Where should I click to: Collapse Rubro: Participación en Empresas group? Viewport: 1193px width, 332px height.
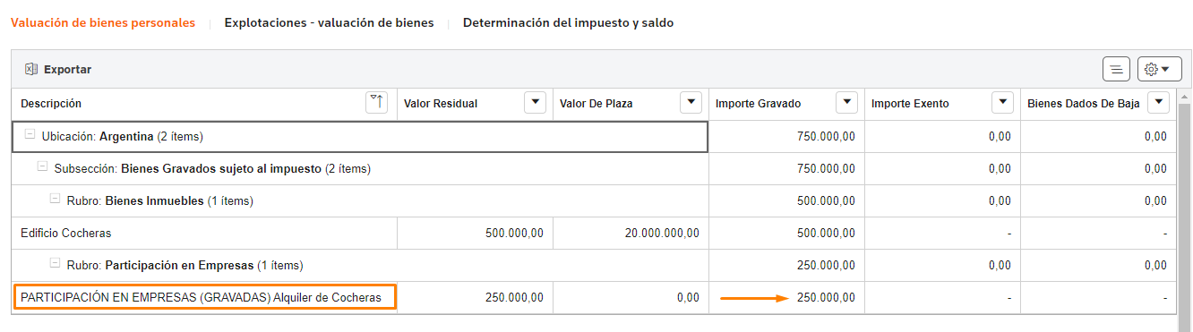(55, 264)
